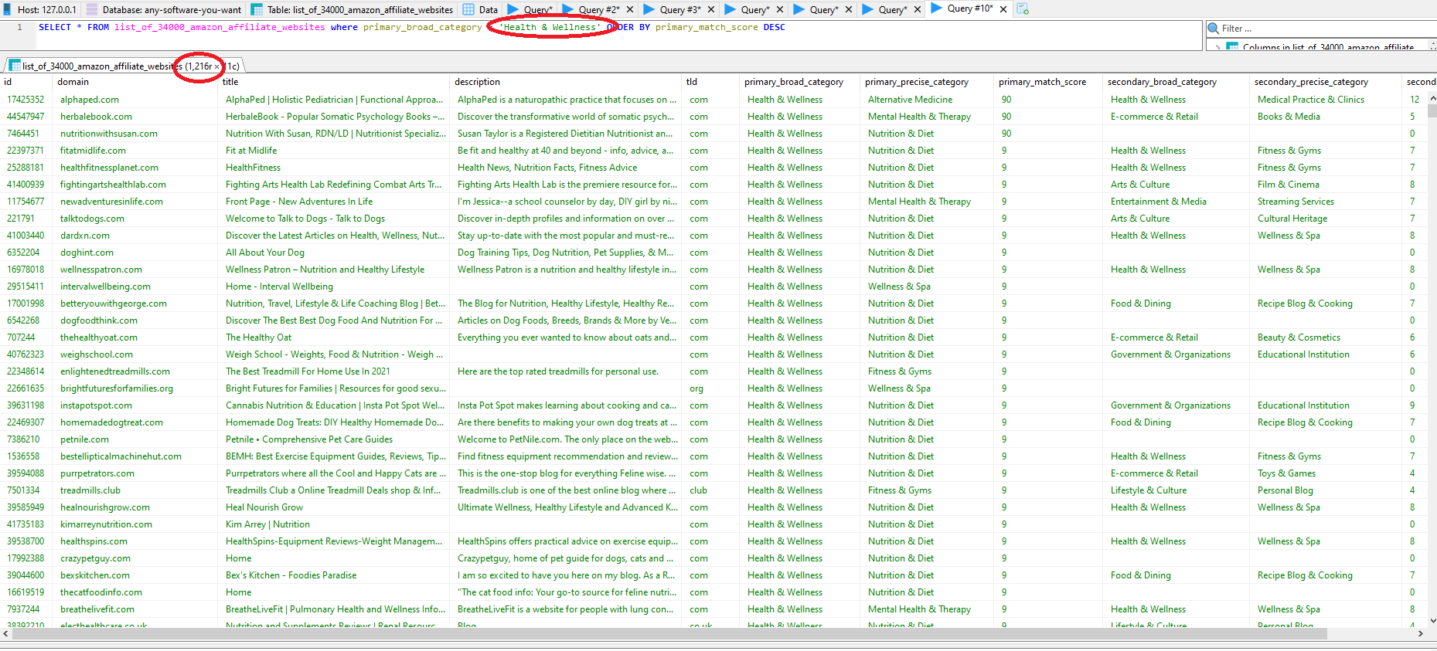Viewport: 1437px width, 651px height.
Task: Open a new query tab icon
Action: click(1023, 9)
